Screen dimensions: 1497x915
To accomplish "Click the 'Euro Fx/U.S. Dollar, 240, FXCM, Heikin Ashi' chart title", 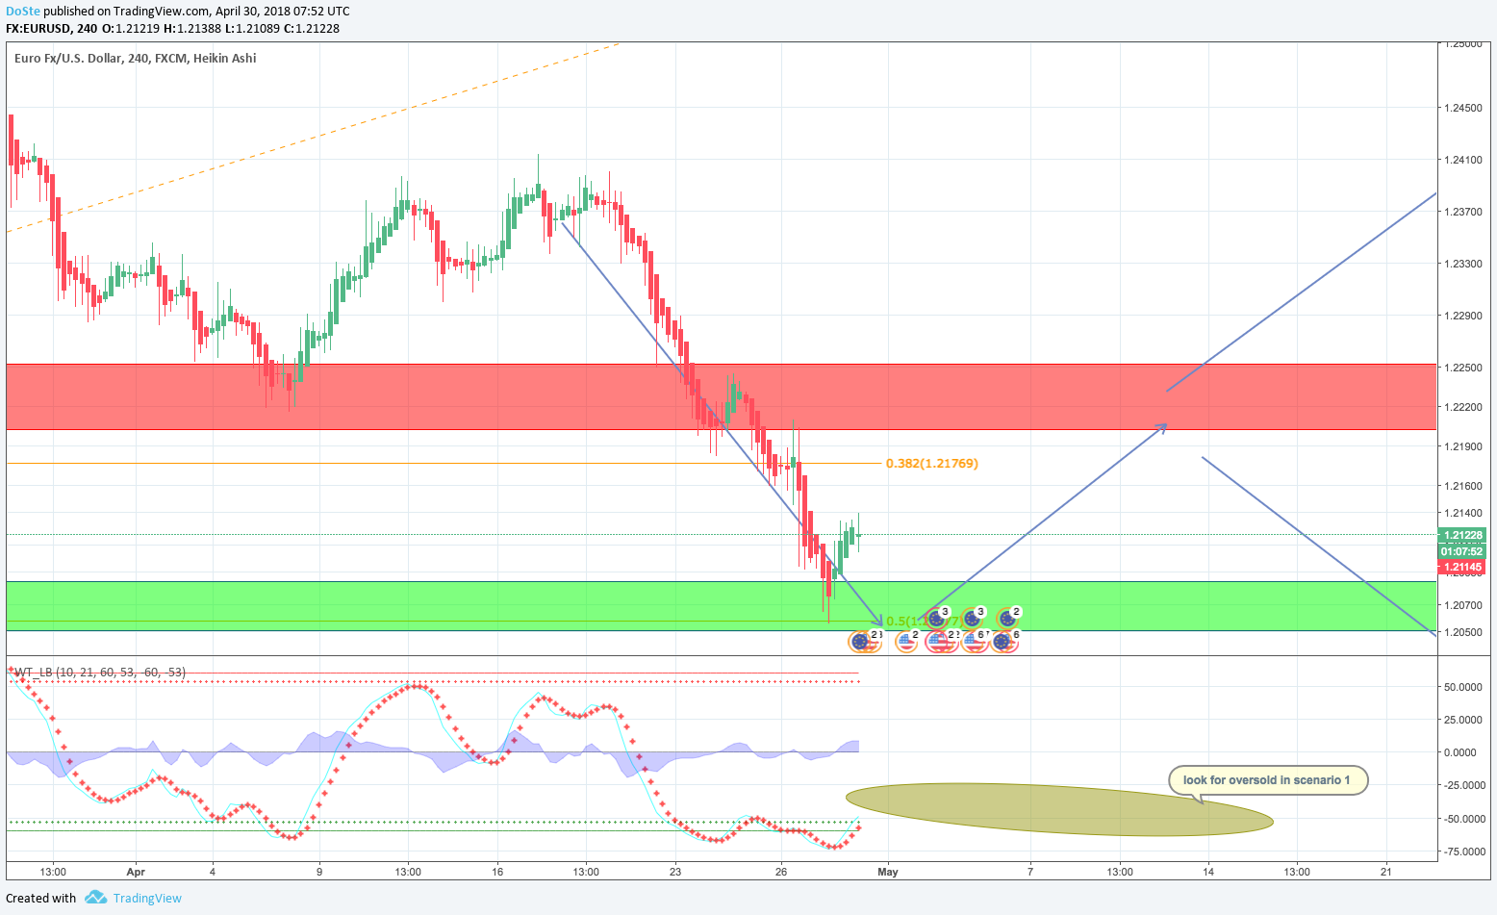I will 136,58.
